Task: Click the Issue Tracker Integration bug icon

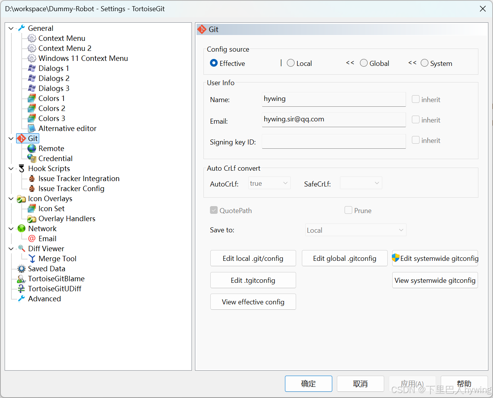Action: [x=32, y=178]
